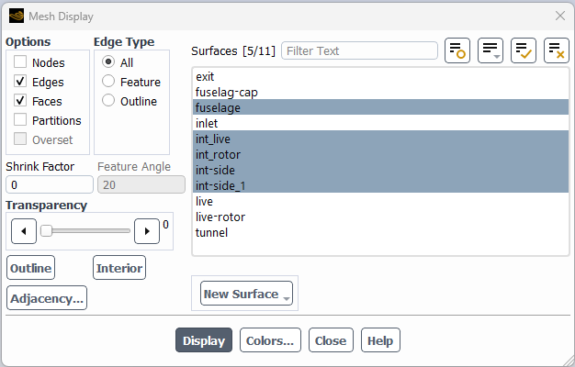Click the deselect all surfaces icon
The height and width of the screenshot is (367, 575).
click(x=557, y=50)
